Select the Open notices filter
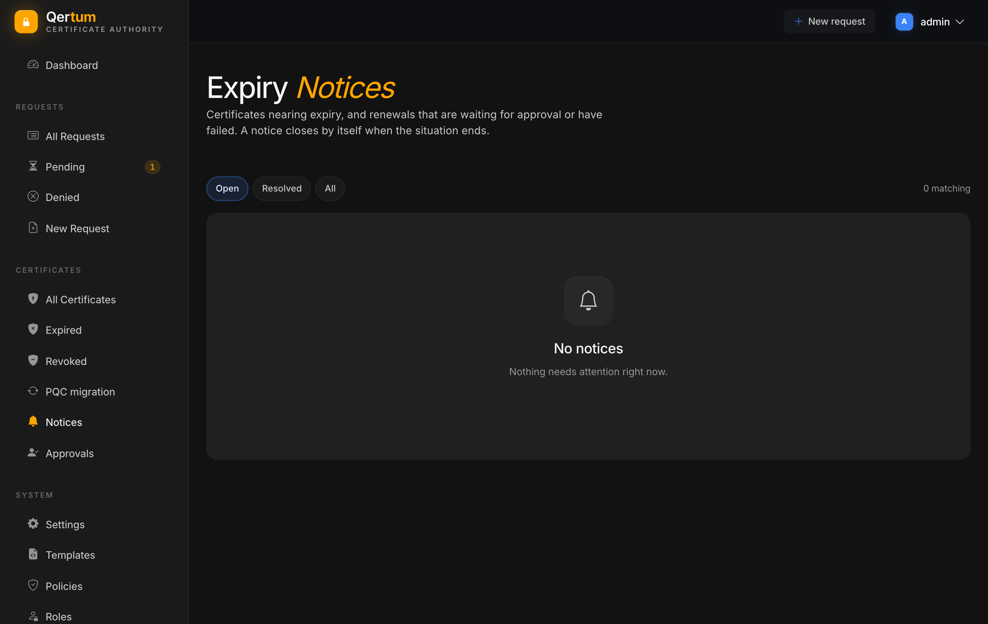Image resolution: width=988 pixels, height=624 pixels. (227, 189)
